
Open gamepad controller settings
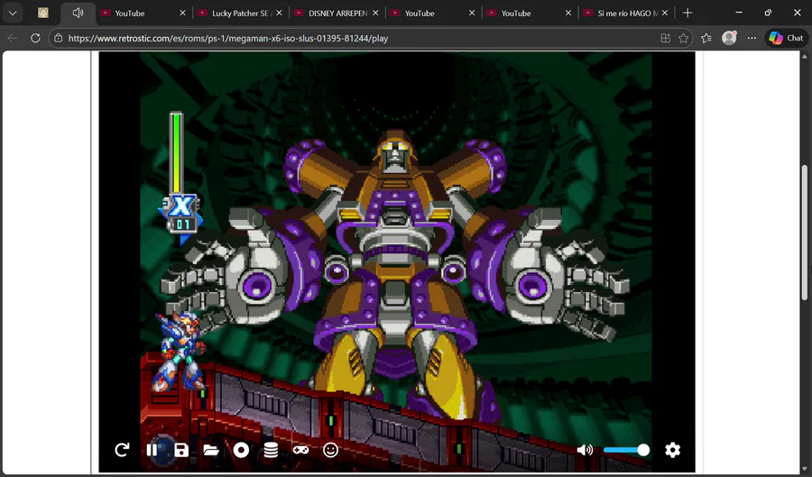300,450
